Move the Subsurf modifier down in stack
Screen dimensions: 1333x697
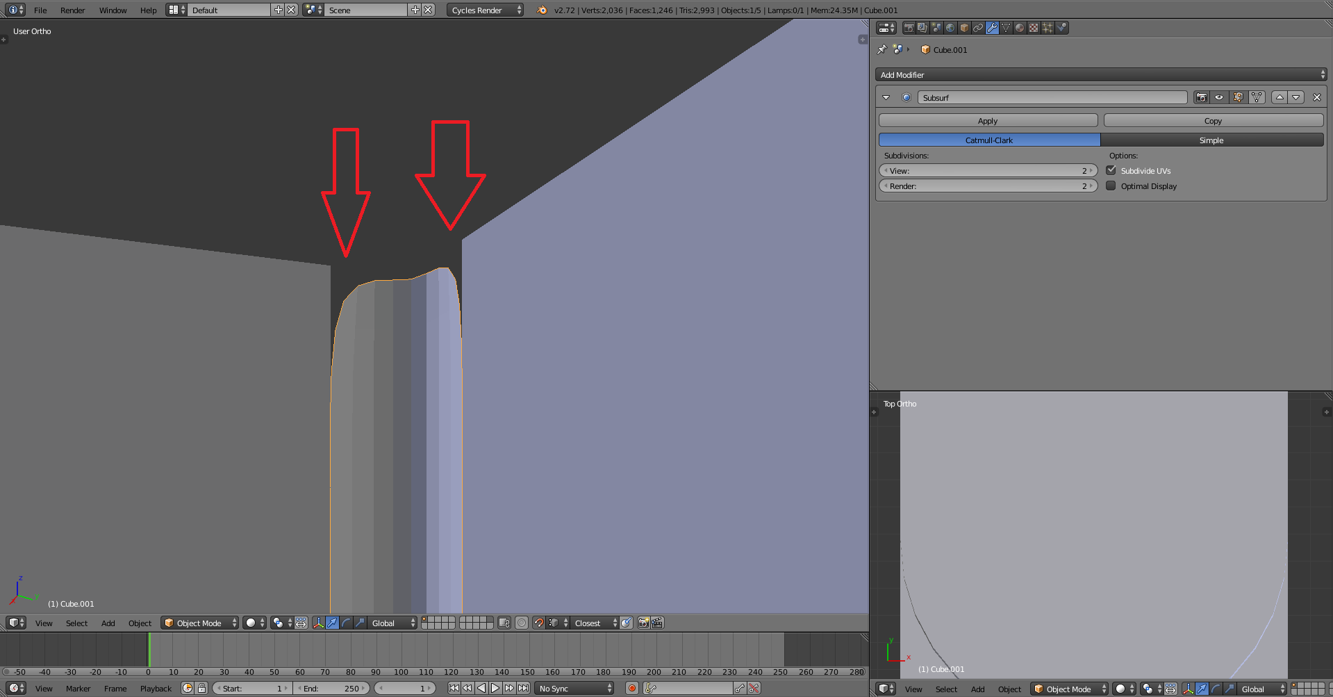1296,97
